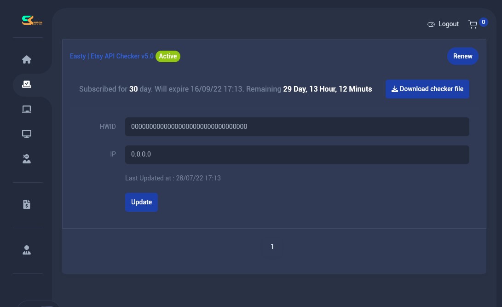This screenshot has width=502, height=307.
Task: Click the Logout link
Action: click(448, 24)
